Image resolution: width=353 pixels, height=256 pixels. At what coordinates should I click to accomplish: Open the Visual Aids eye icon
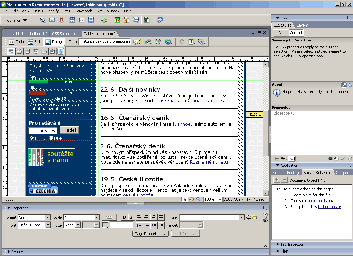click(201, 42)
